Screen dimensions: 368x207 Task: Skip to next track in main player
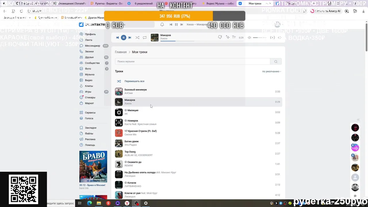pos(130,37)
